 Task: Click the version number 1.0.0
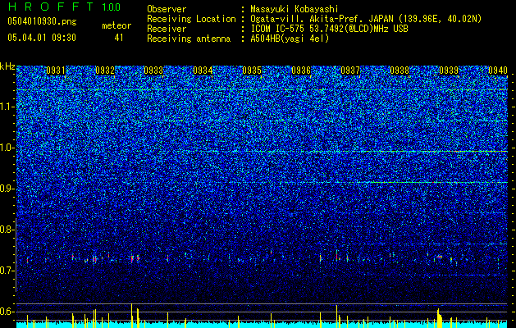point(112,7)
